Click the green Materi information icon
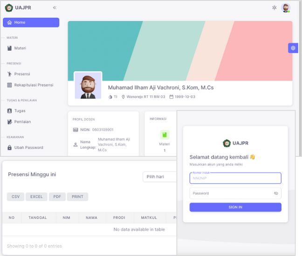Screen dimensions: 302x256 165,135
